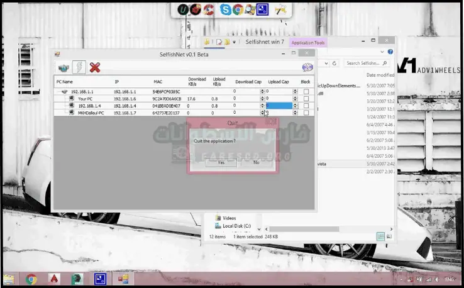The height and width of the screenshot is (288, 464).
Task: Click the Download Cap column header
Action: pos(248,82)
